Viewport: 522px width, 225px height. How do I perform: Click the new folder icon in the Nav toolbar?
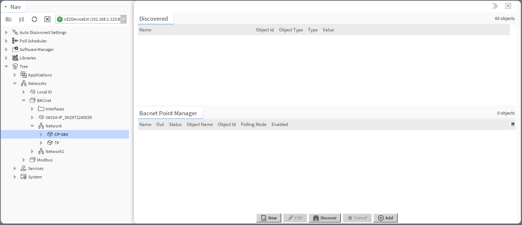pos(8,19)
